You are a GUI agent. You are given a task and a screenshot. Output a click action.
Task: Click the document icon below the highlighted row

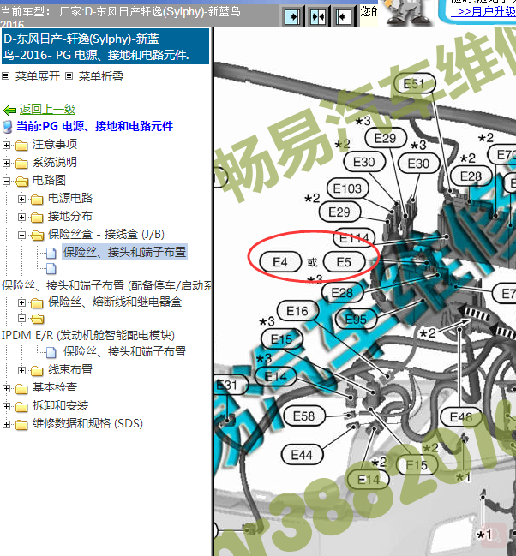click(x=51, y=269)
